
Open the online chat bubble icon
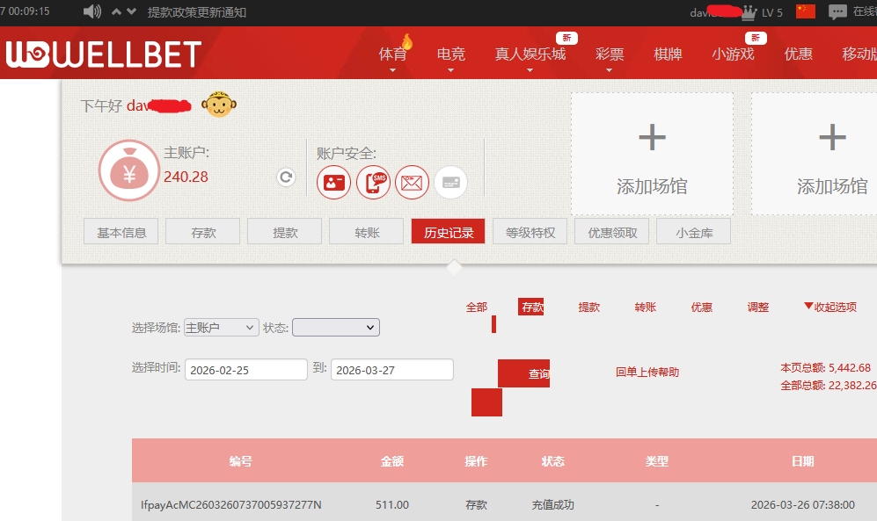click(x=837, y=11)
